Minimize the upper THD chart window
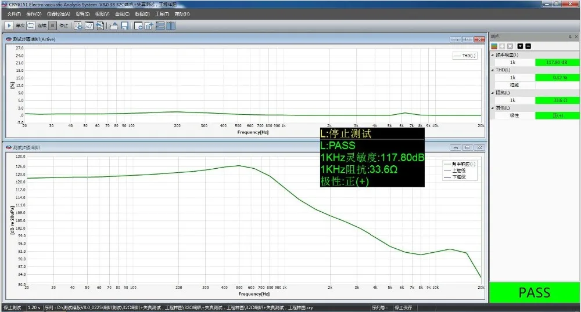The width and height of the screenshot is (581, 312). point(456,39)
